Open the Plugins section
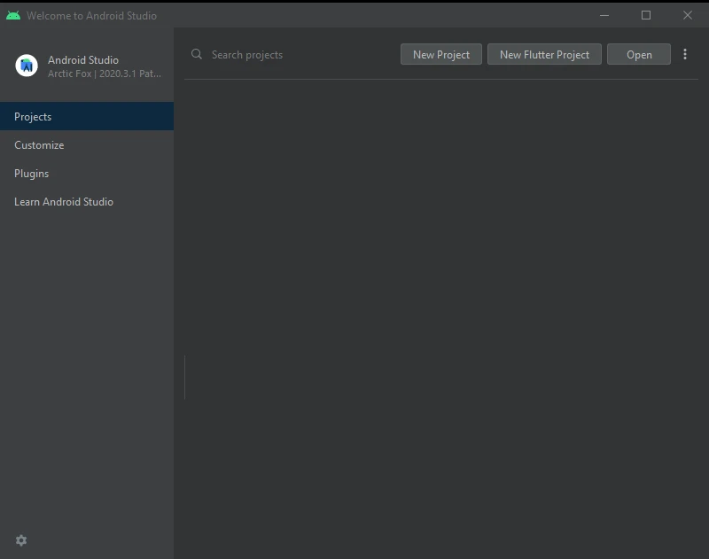709x559 pixels. click(x=31, y=173)
